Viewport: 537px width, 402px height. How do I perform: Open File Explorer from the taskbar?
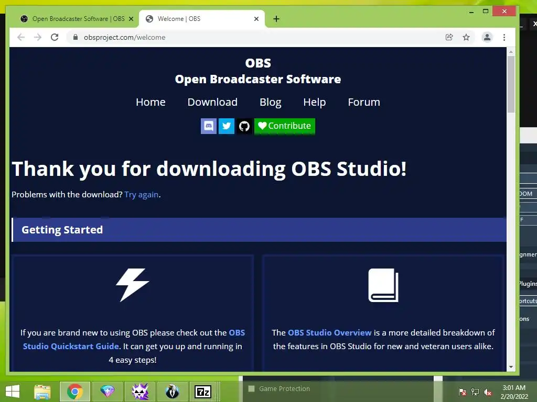(42, 392)
